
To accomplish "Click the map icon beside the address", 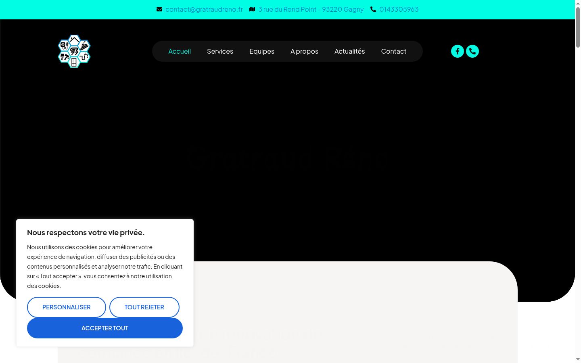I will click(x=252, y=9).
